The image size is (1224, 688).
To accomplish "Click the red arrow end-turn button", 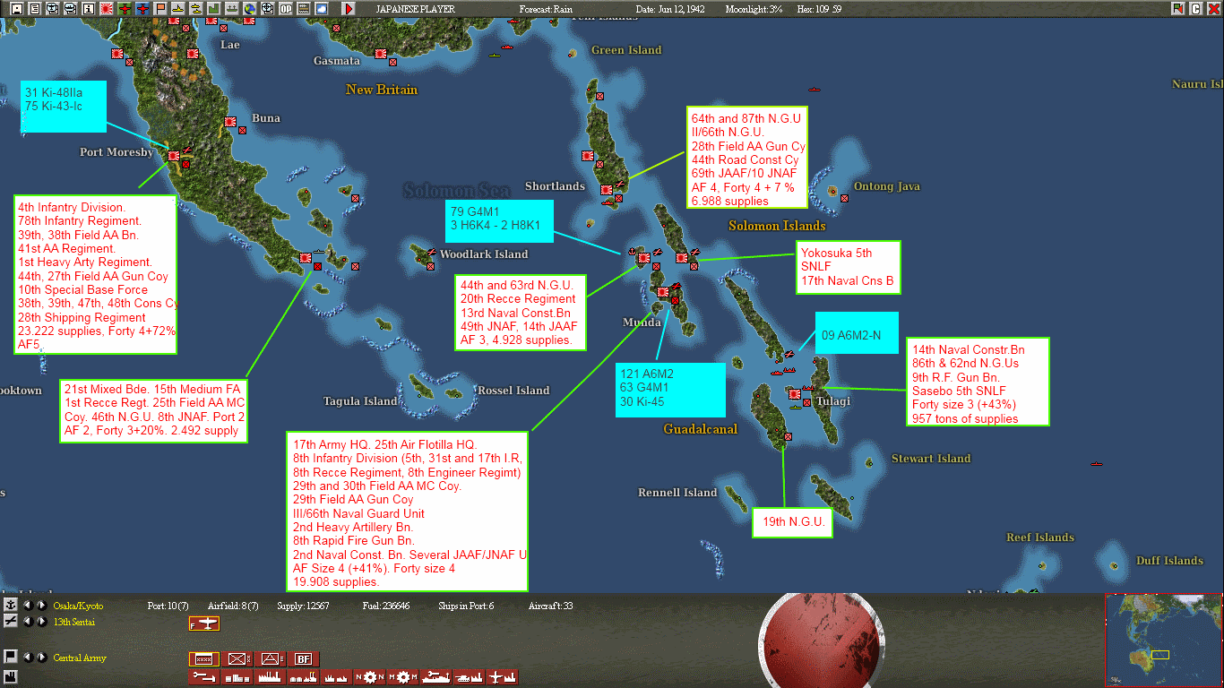I will (x=348, y=8).
